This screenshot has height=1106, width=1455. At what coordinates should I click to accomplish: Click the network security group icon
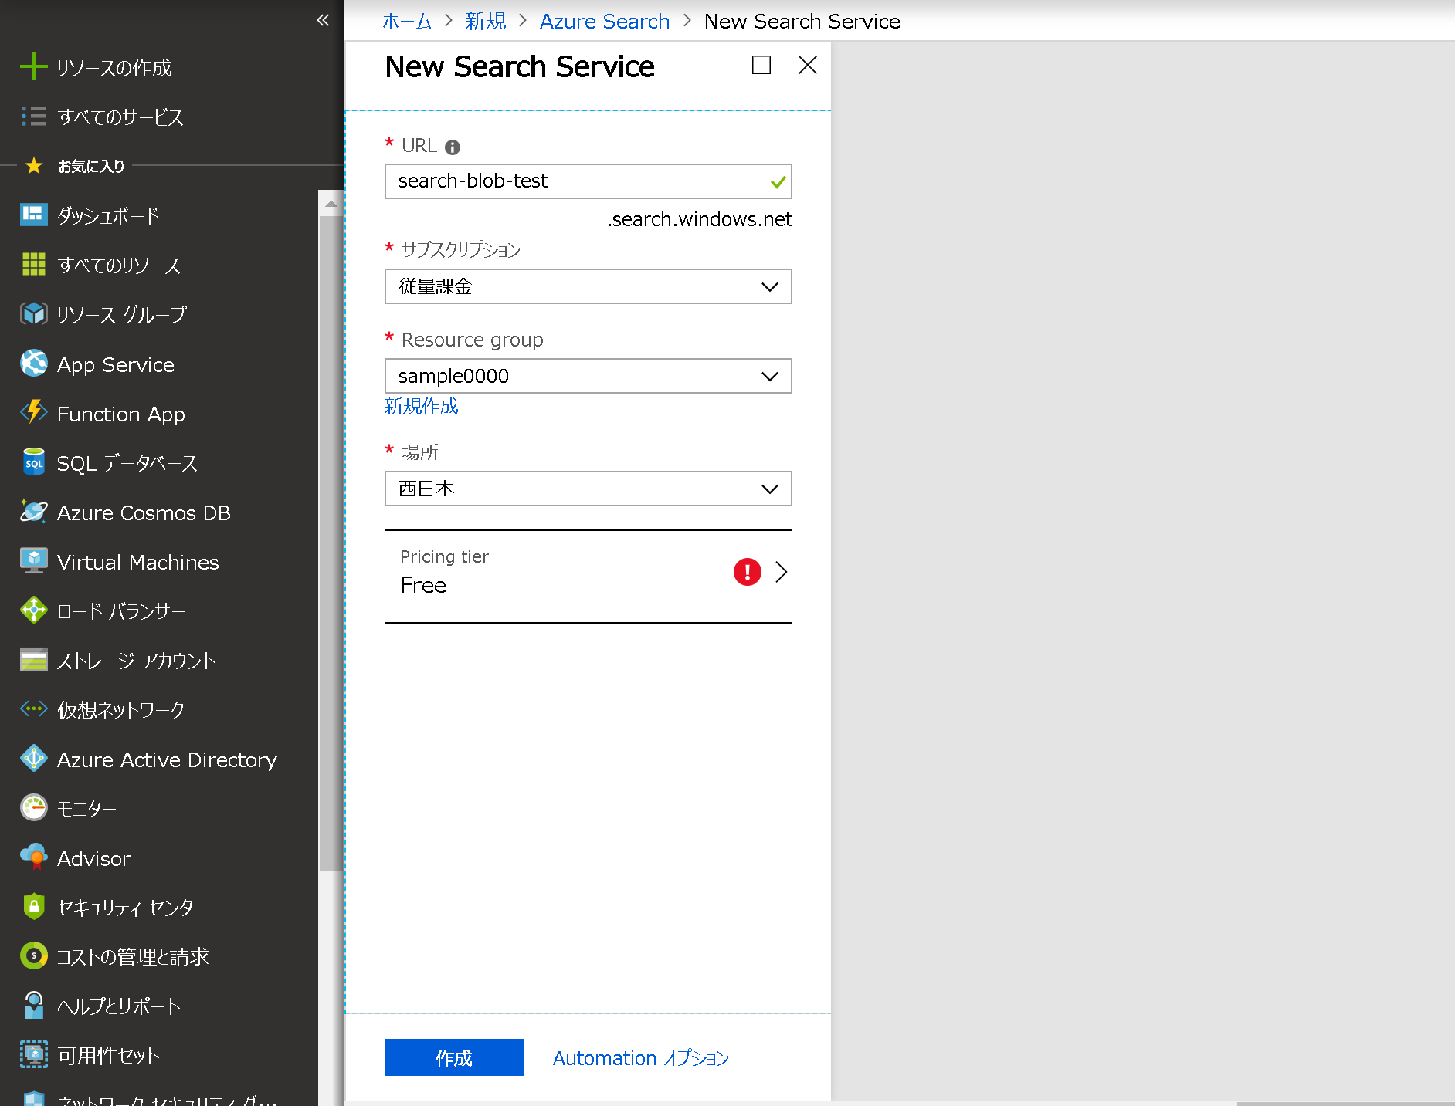point(33,1098)
